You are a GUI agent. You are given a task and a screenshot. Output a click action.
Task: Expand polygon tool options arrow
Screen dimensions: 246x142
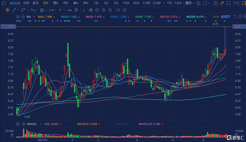click(27, 10)
